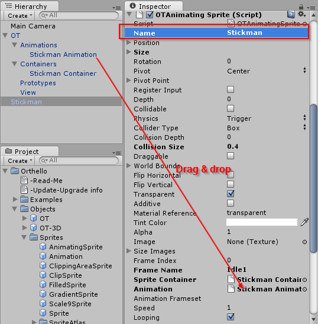This screenshot has width=318, height=324.
Task: Select the OT-3D prefab cube icon
Action: coord(34,227)
